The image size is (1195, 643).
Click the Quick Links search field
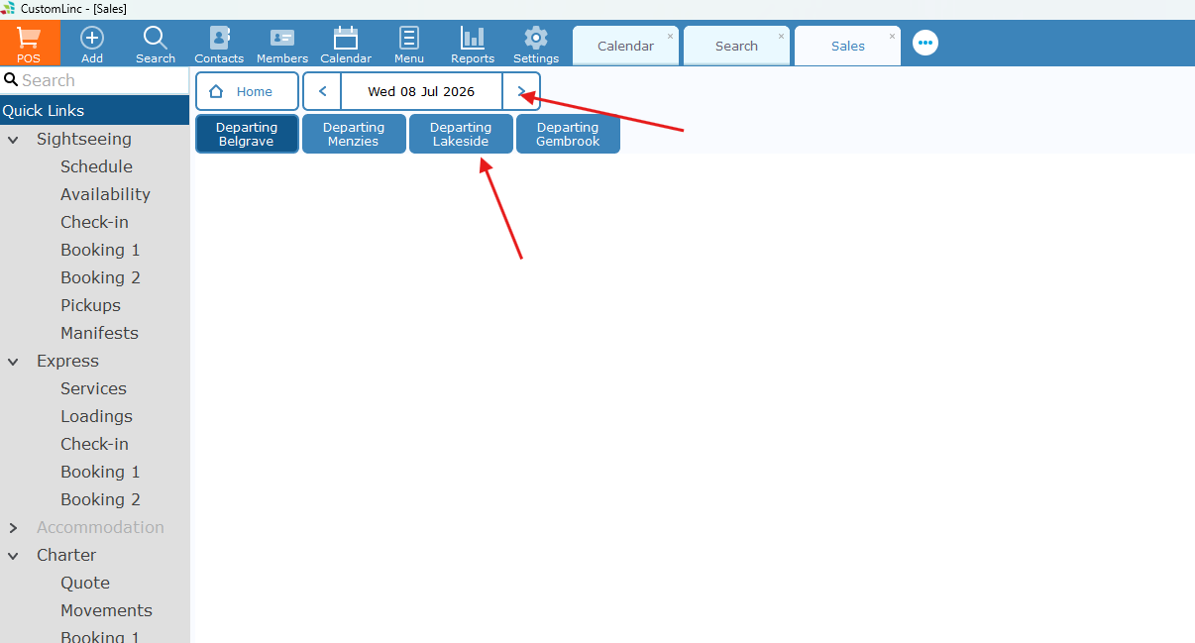tap(95, 80)
